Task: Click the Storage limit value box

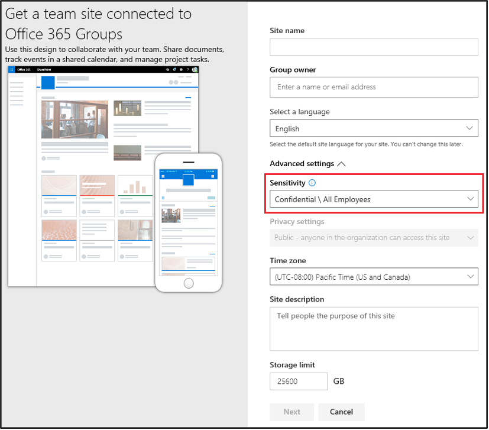Action: coord(298,381)
